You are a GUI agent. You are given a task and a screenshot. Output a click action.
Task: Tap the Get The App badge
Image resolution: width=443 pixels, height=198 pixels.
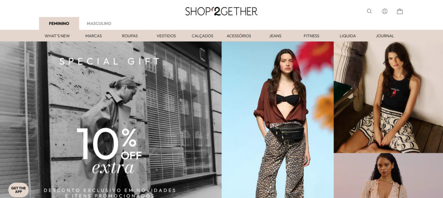tap(18, 190)
